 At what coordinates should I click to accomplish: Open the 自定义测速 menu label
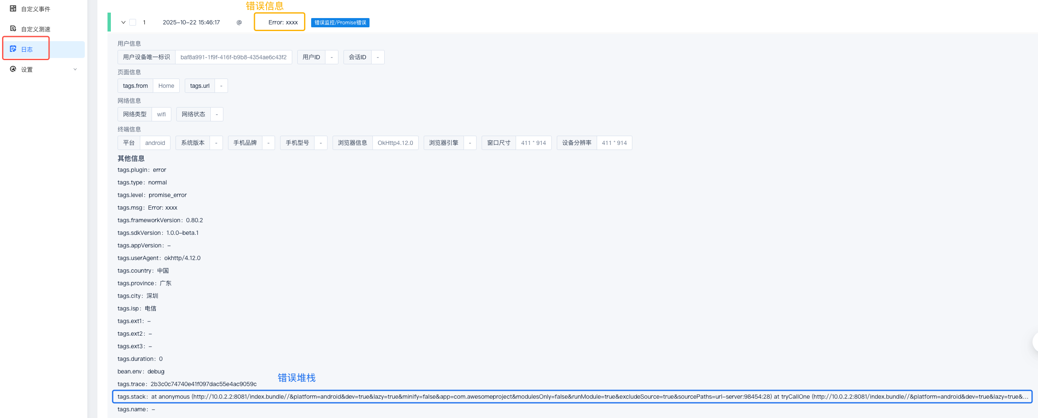coord(36,29)
